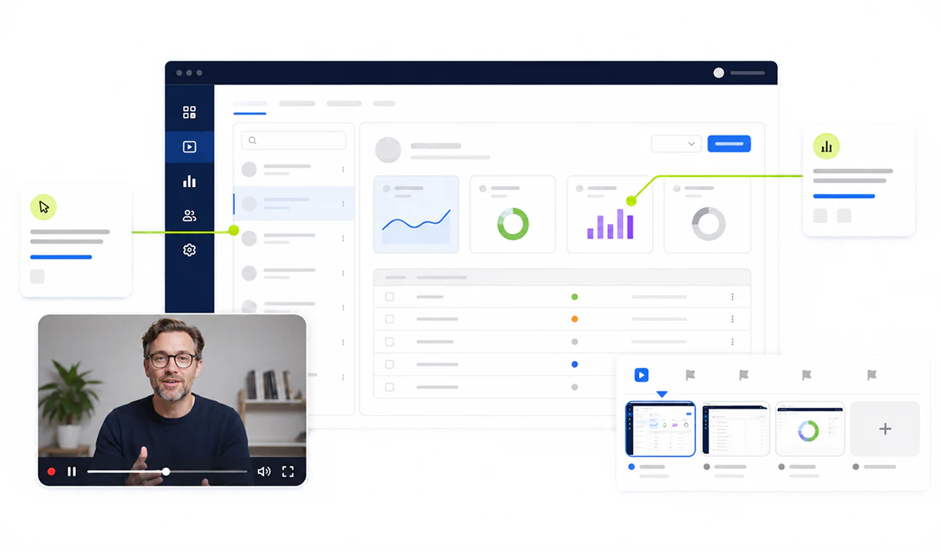The width and height of the screenshot is (941, 554).
Task: Click the video progress slider handle
Action: click(x=166, y=472)
